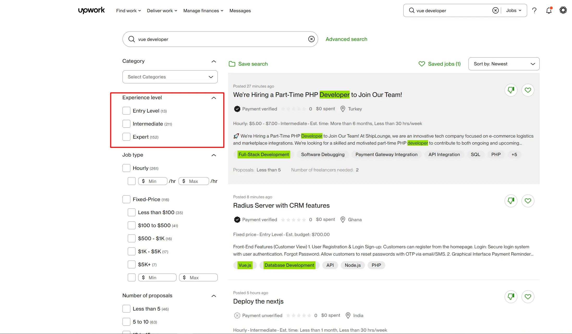Check the Entry Level checkbox
The width and height of the screenshot is (572, 334).
[126, 111]
